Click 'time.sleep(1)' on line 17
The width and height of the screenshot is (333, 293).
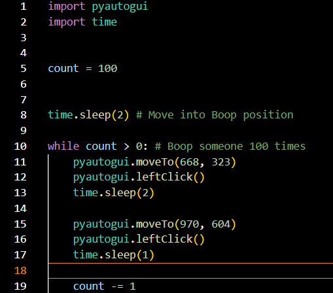click(114, 255)
